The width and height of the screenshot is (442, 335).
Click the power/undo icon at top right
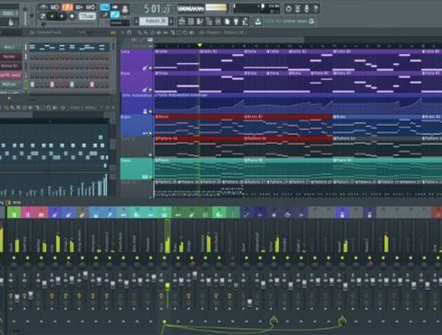click(288, 8)
